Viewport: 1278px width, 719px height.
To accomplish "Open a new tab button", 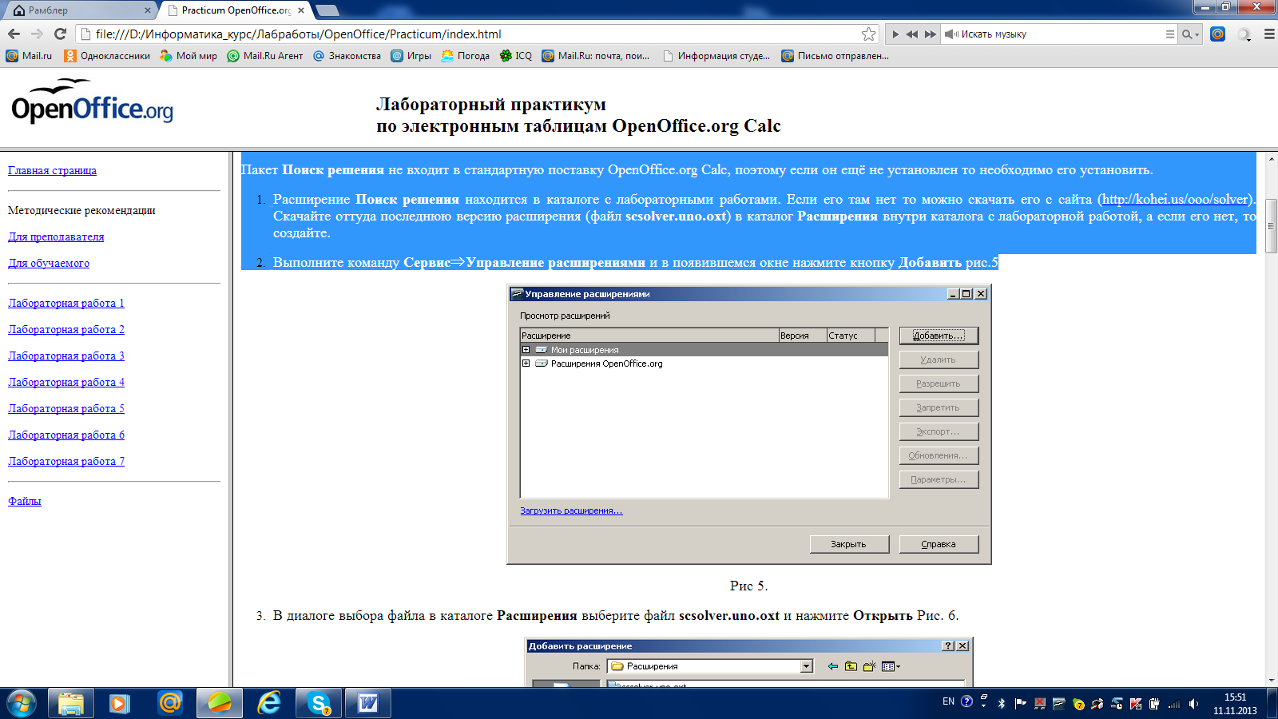I will 327,10.
